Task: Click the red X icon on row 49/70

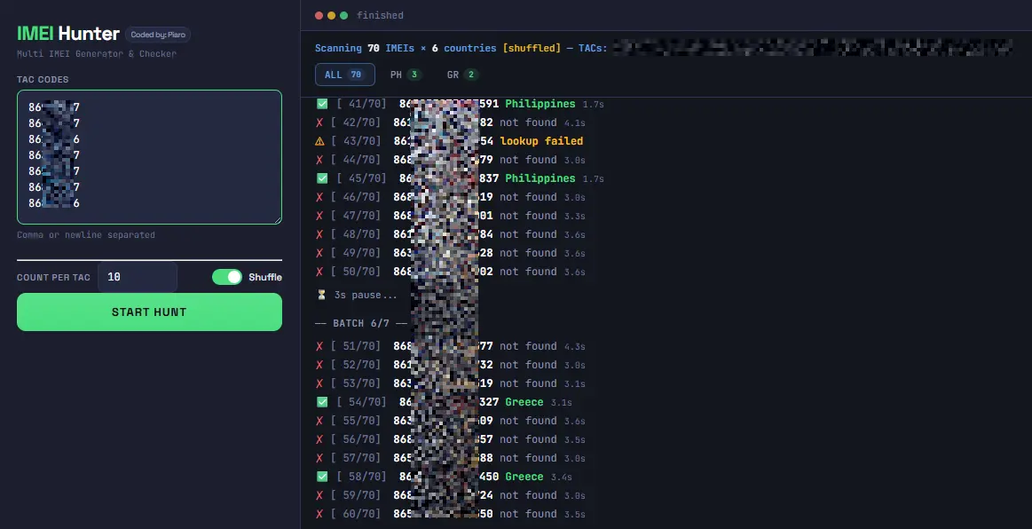Action: point(319,253)
